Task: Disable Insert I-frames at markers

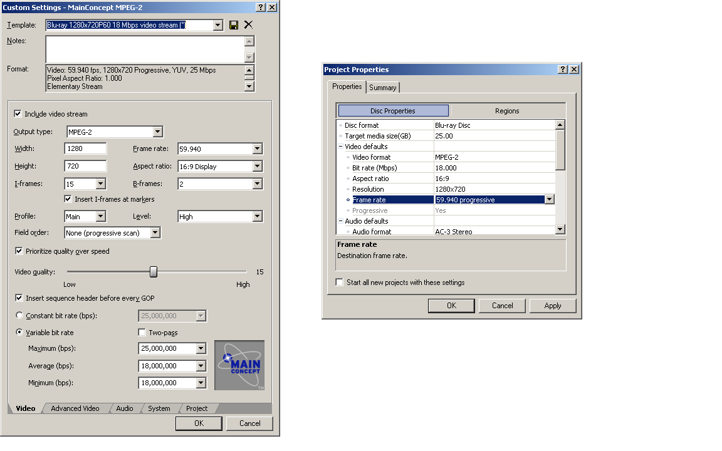Action: coord(68,199)
